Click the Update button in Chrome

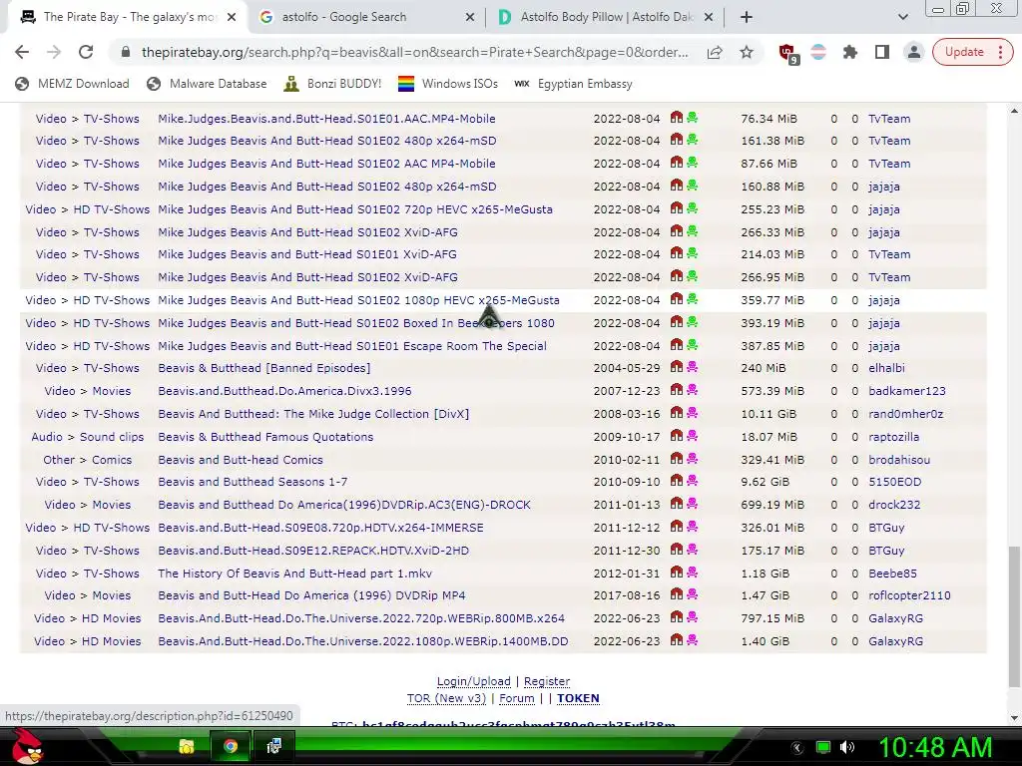pyautogui.click(x=972, y=52)
